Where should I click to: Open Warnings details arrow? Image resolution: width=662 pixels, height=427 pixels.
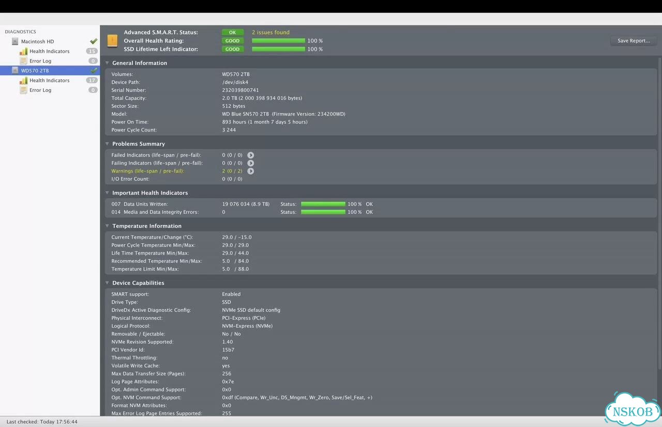250,171
